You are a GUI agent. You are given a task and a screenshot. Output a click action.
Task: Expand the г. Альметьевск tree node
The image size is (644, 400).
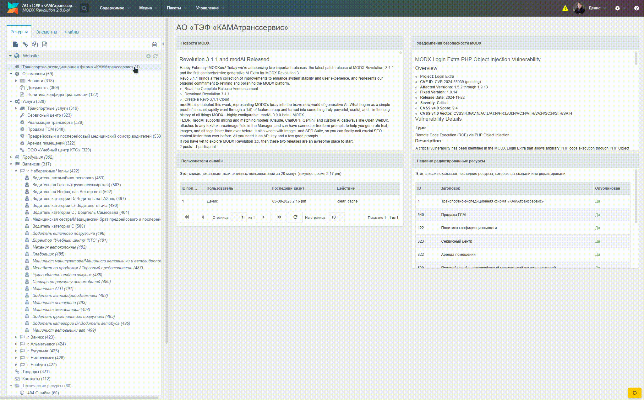(x=16, y=344)
